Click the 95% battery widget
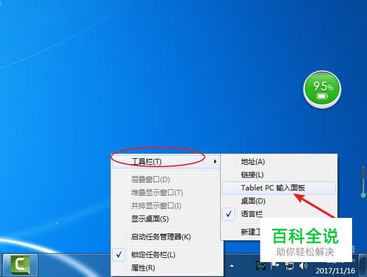 point(322,90)
